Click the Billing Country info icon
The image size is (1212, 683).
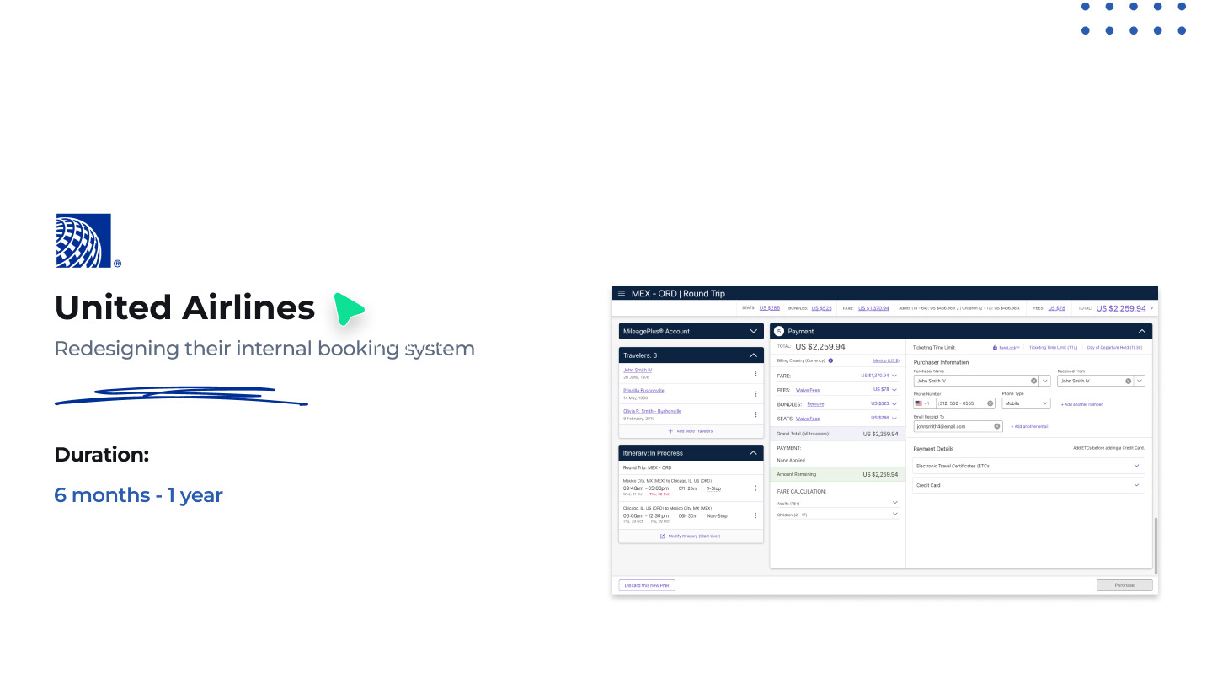pos(830,360)
